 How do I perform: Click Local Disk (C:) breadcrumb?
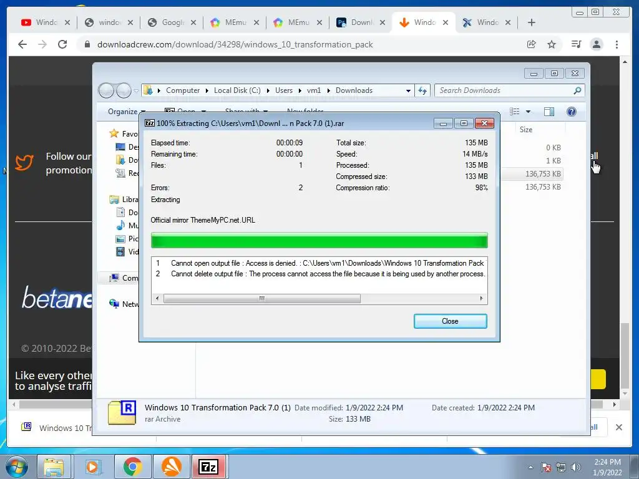pyautogui.click(x=237, y=90)
